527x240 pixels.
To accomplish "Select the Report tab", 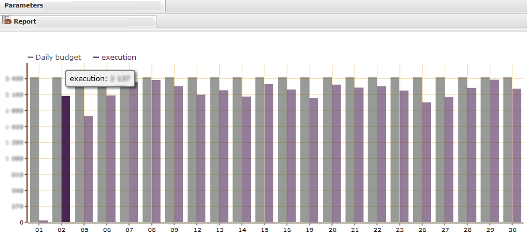I will (x=79, y=21).
